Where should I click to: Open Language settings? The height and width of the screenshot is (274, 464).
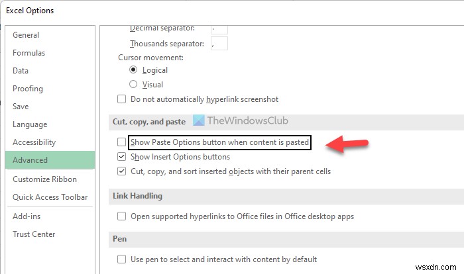30,124
